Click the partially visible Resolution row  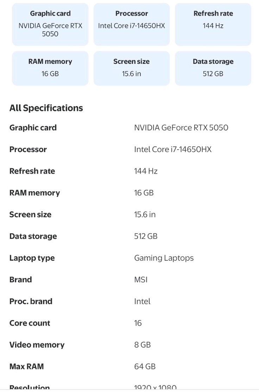[x=129, y=387]
